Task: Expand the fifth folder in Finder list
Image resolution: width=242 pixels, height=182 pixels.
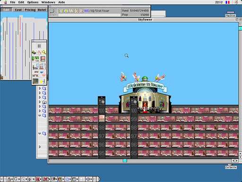Action: (40, 106)
